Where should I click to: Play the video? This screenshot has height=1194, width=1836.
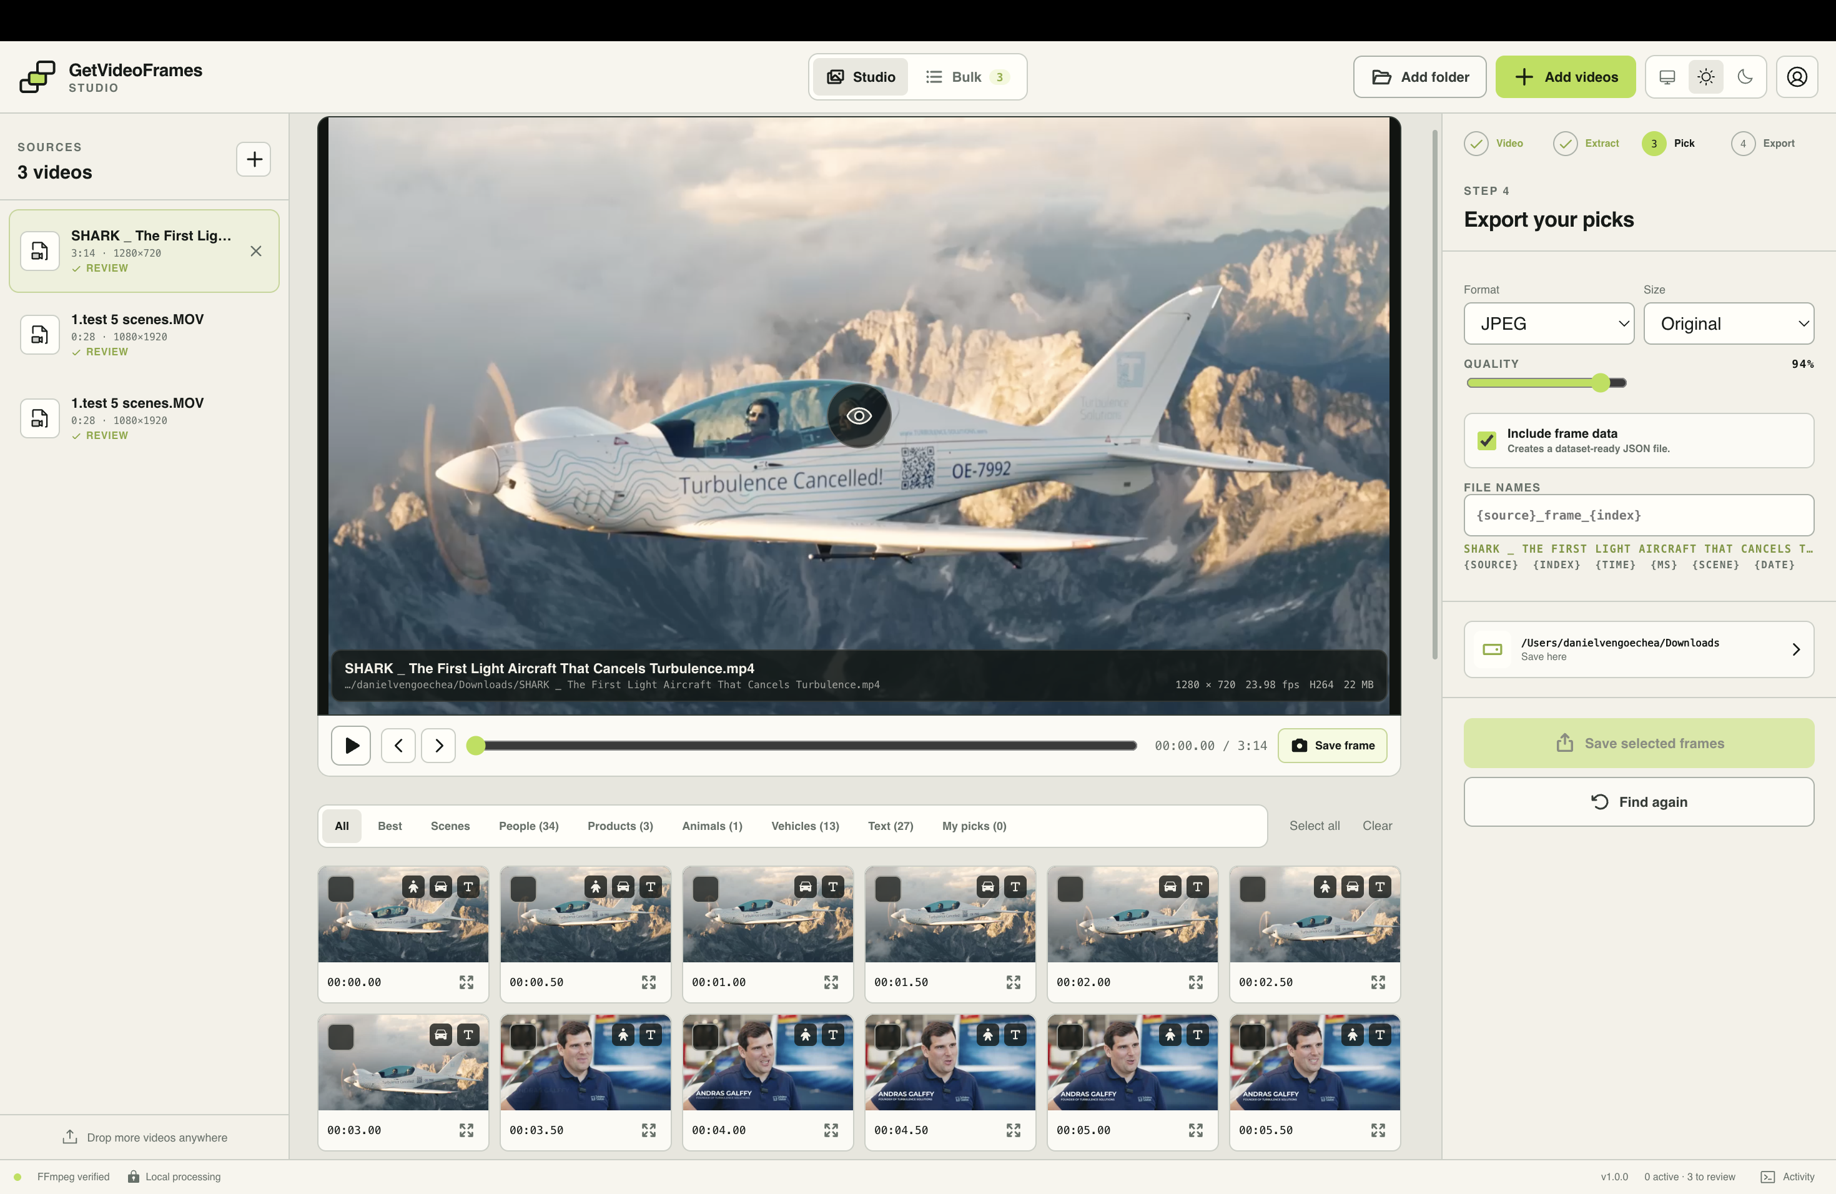pyautogui.click(x=351, y=745)
